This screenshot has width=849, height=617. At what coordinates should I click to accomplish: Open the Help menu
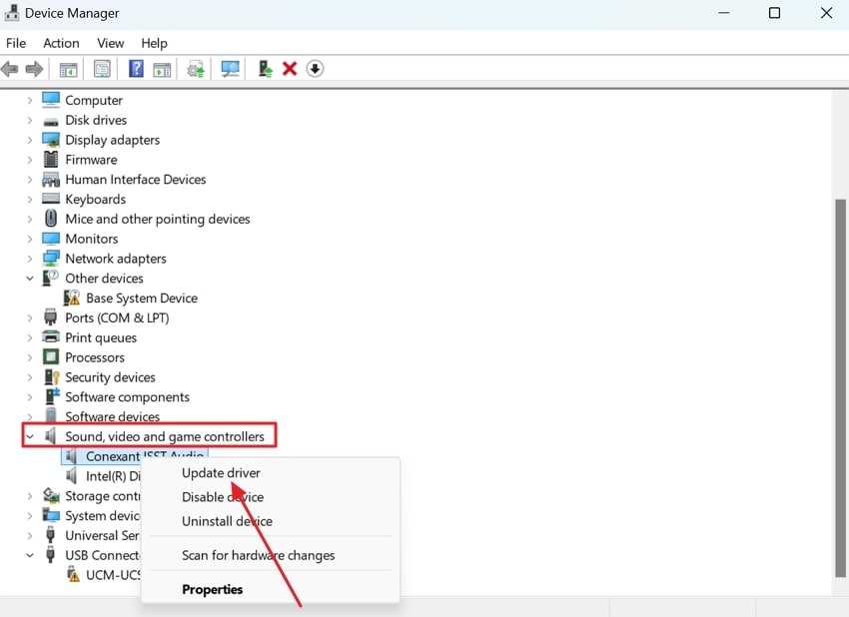[154, 43]
